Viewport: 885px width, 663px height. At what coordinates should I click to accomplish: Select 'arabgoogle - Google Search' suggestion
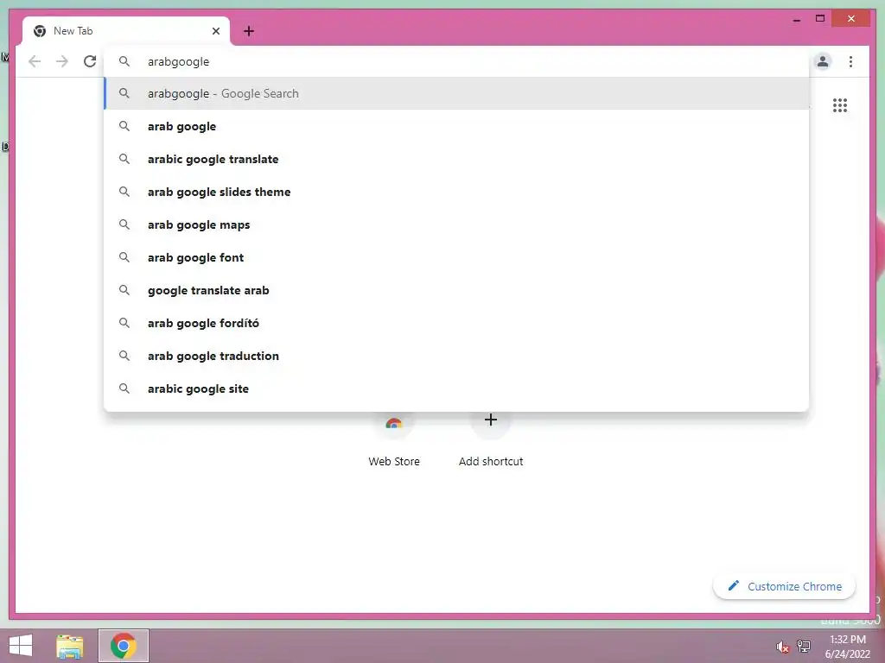pyautogui.click(x=456, y=93)
